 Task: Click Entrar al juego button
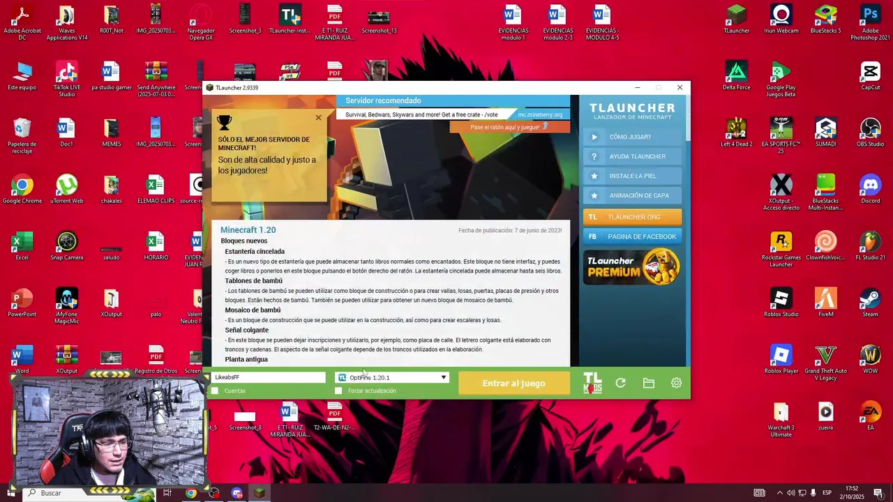(513, 383)
